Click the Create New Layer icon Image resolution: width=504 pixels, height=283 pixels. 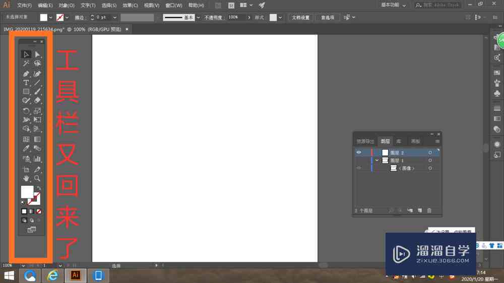pyautogui.click(x=419, y=210)
